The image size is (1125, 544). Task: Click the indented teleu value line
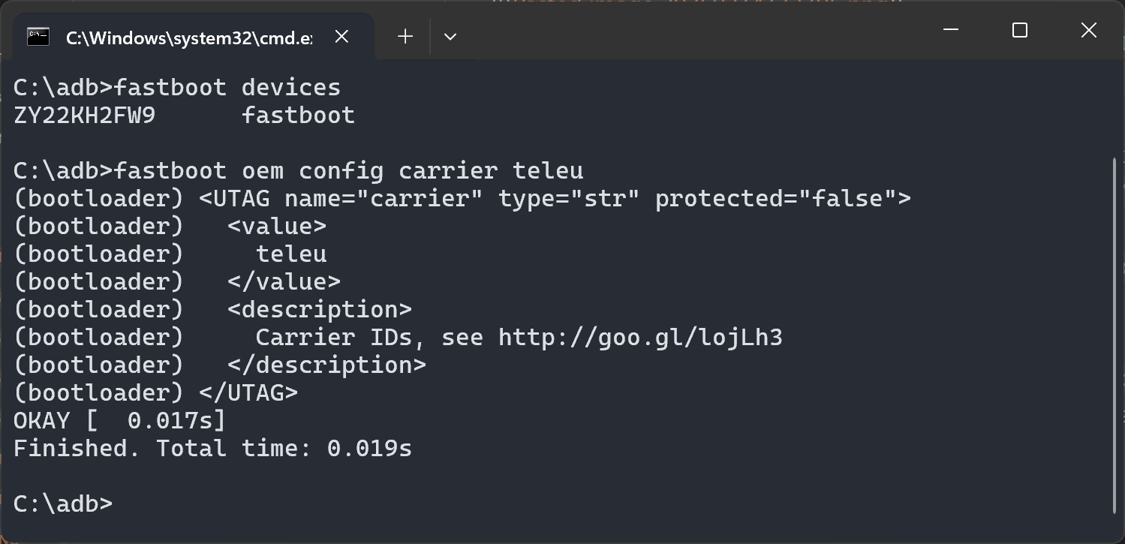[291, 254]
